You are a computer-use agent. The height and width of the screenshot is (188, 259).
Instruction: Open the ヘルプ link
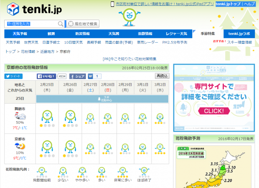point(249,4)
